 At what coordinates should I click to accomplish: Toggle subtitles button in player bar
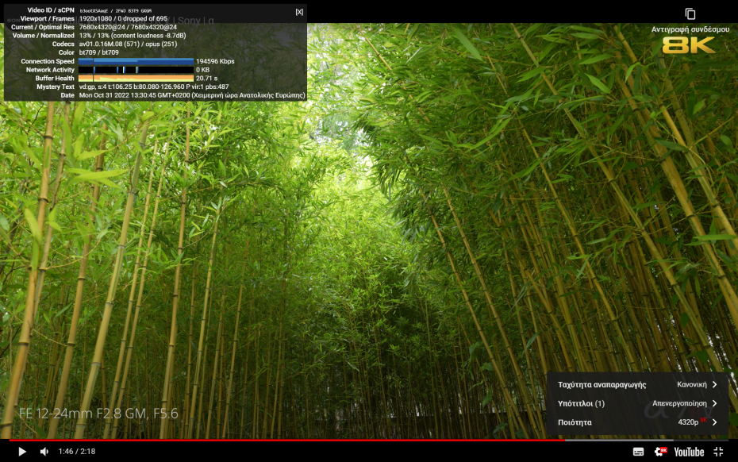click(638, 452)
